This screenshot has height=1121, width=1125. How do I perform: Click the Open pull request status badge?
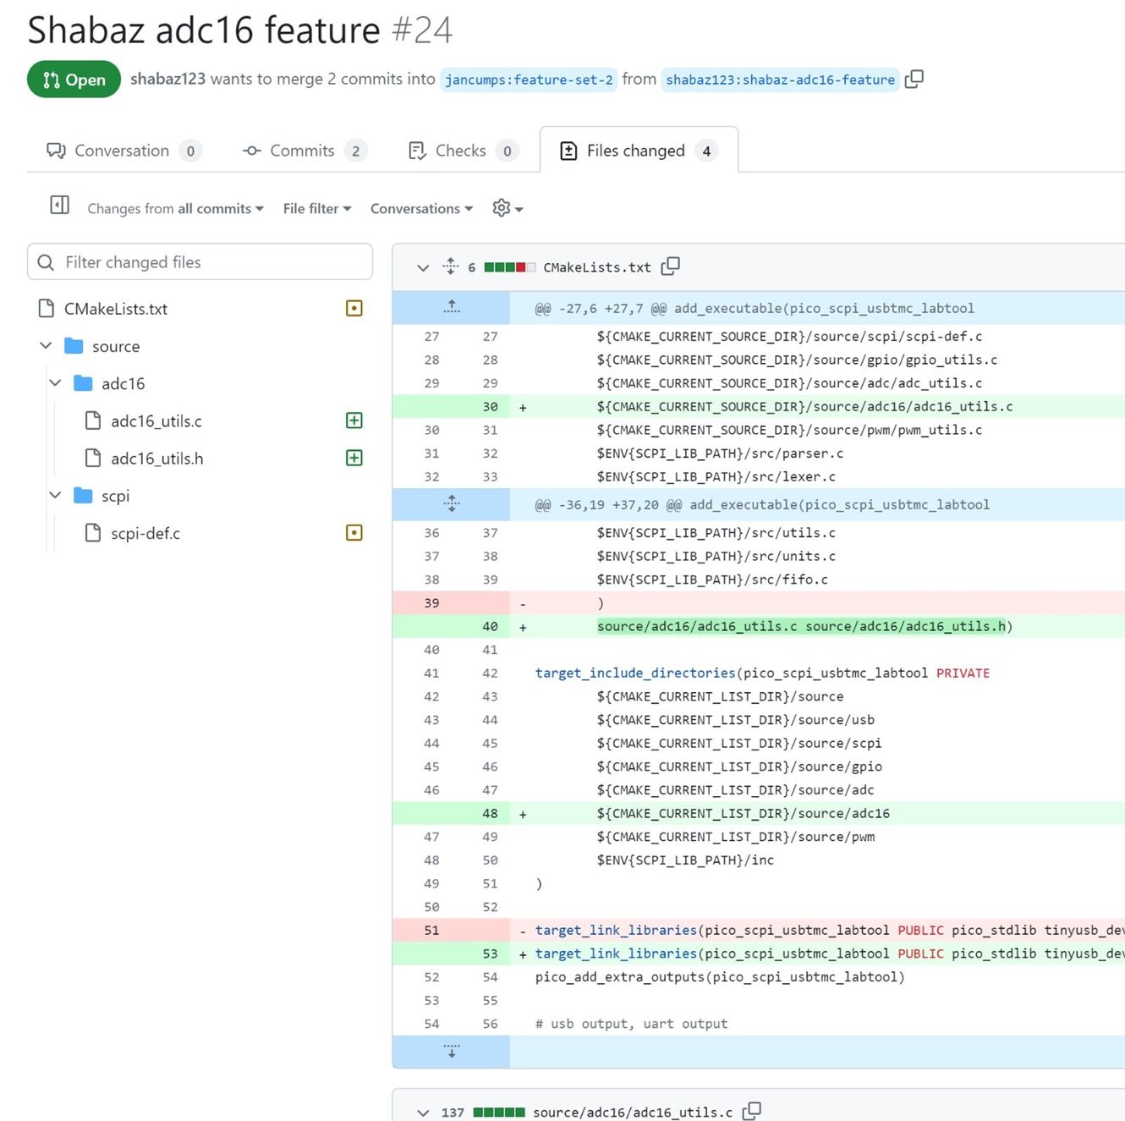click(74, 80)
